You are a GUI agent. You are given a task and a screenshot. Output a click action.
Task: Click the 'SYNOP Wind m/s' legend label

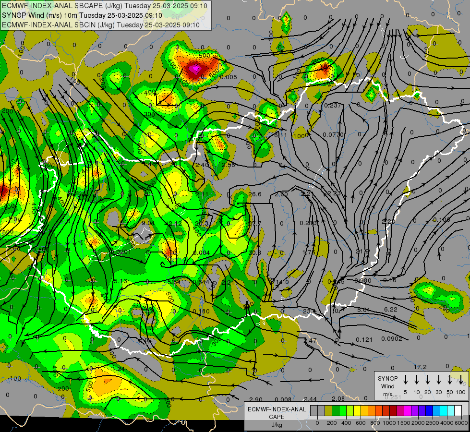tap(387, 386)
